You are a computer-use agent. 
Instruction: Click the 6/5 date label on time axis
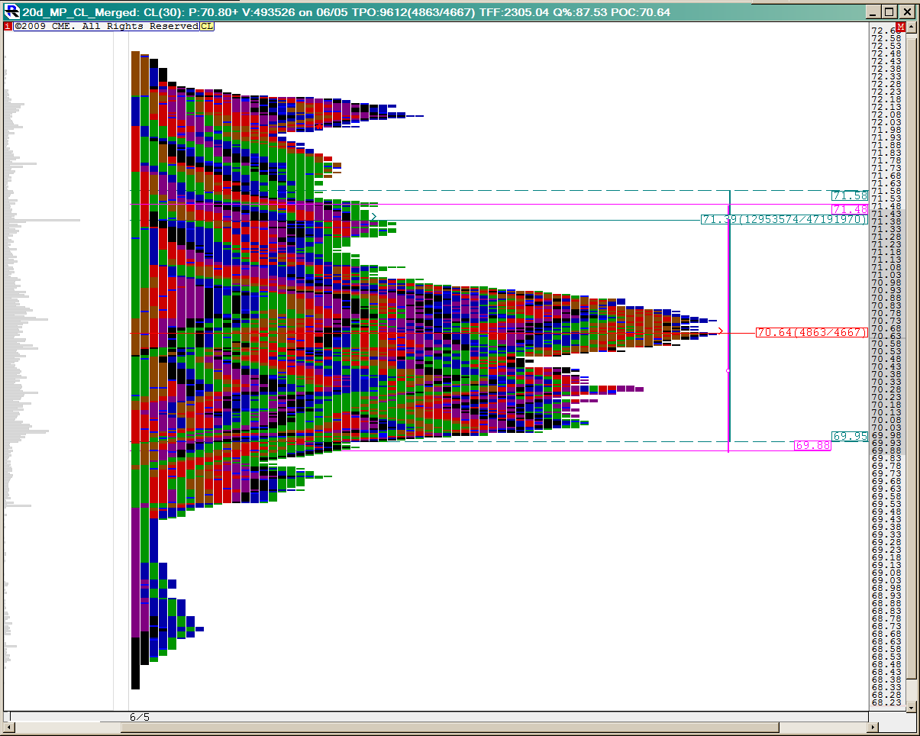pyautogui.click(x=140, y=717)
